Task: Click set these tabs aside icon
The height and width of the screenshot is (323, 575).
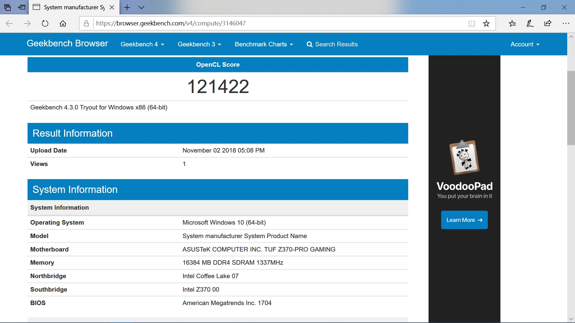Action: click(22, 7)
